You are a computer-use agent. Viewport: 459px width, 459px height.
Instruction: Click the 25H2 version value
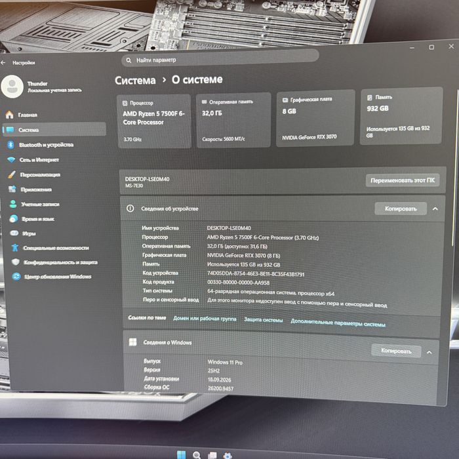coord(214,370)
